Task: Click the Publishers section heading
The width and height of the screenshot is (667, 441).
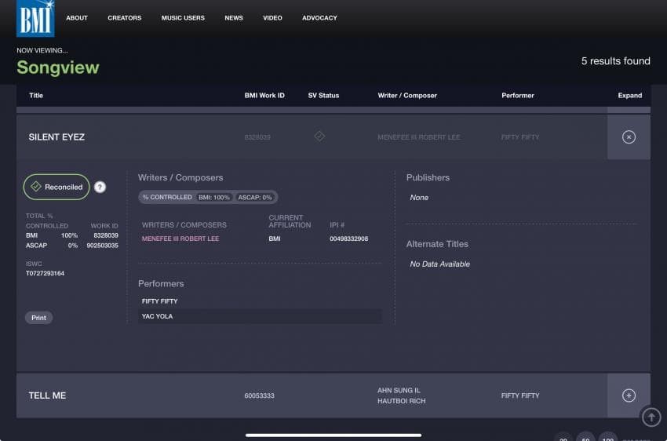Action: 428,178
